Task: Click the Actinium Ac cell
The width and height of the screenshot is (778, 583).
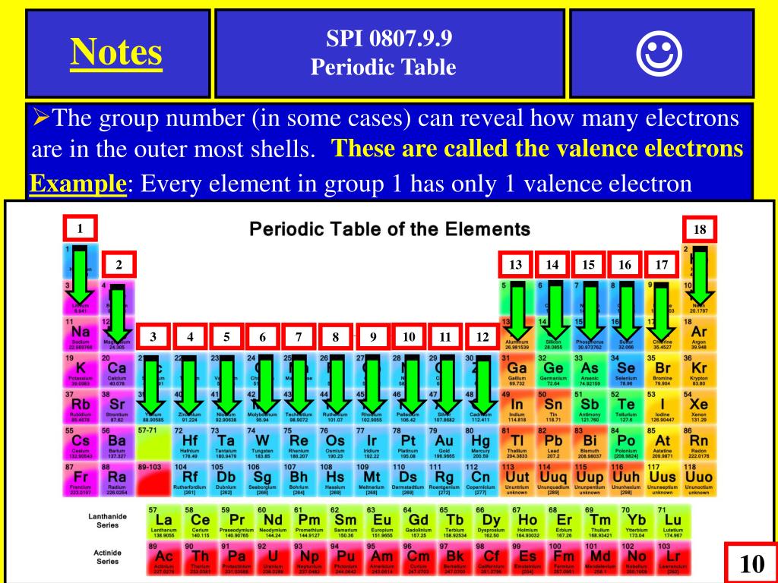Action: point(164,558)
